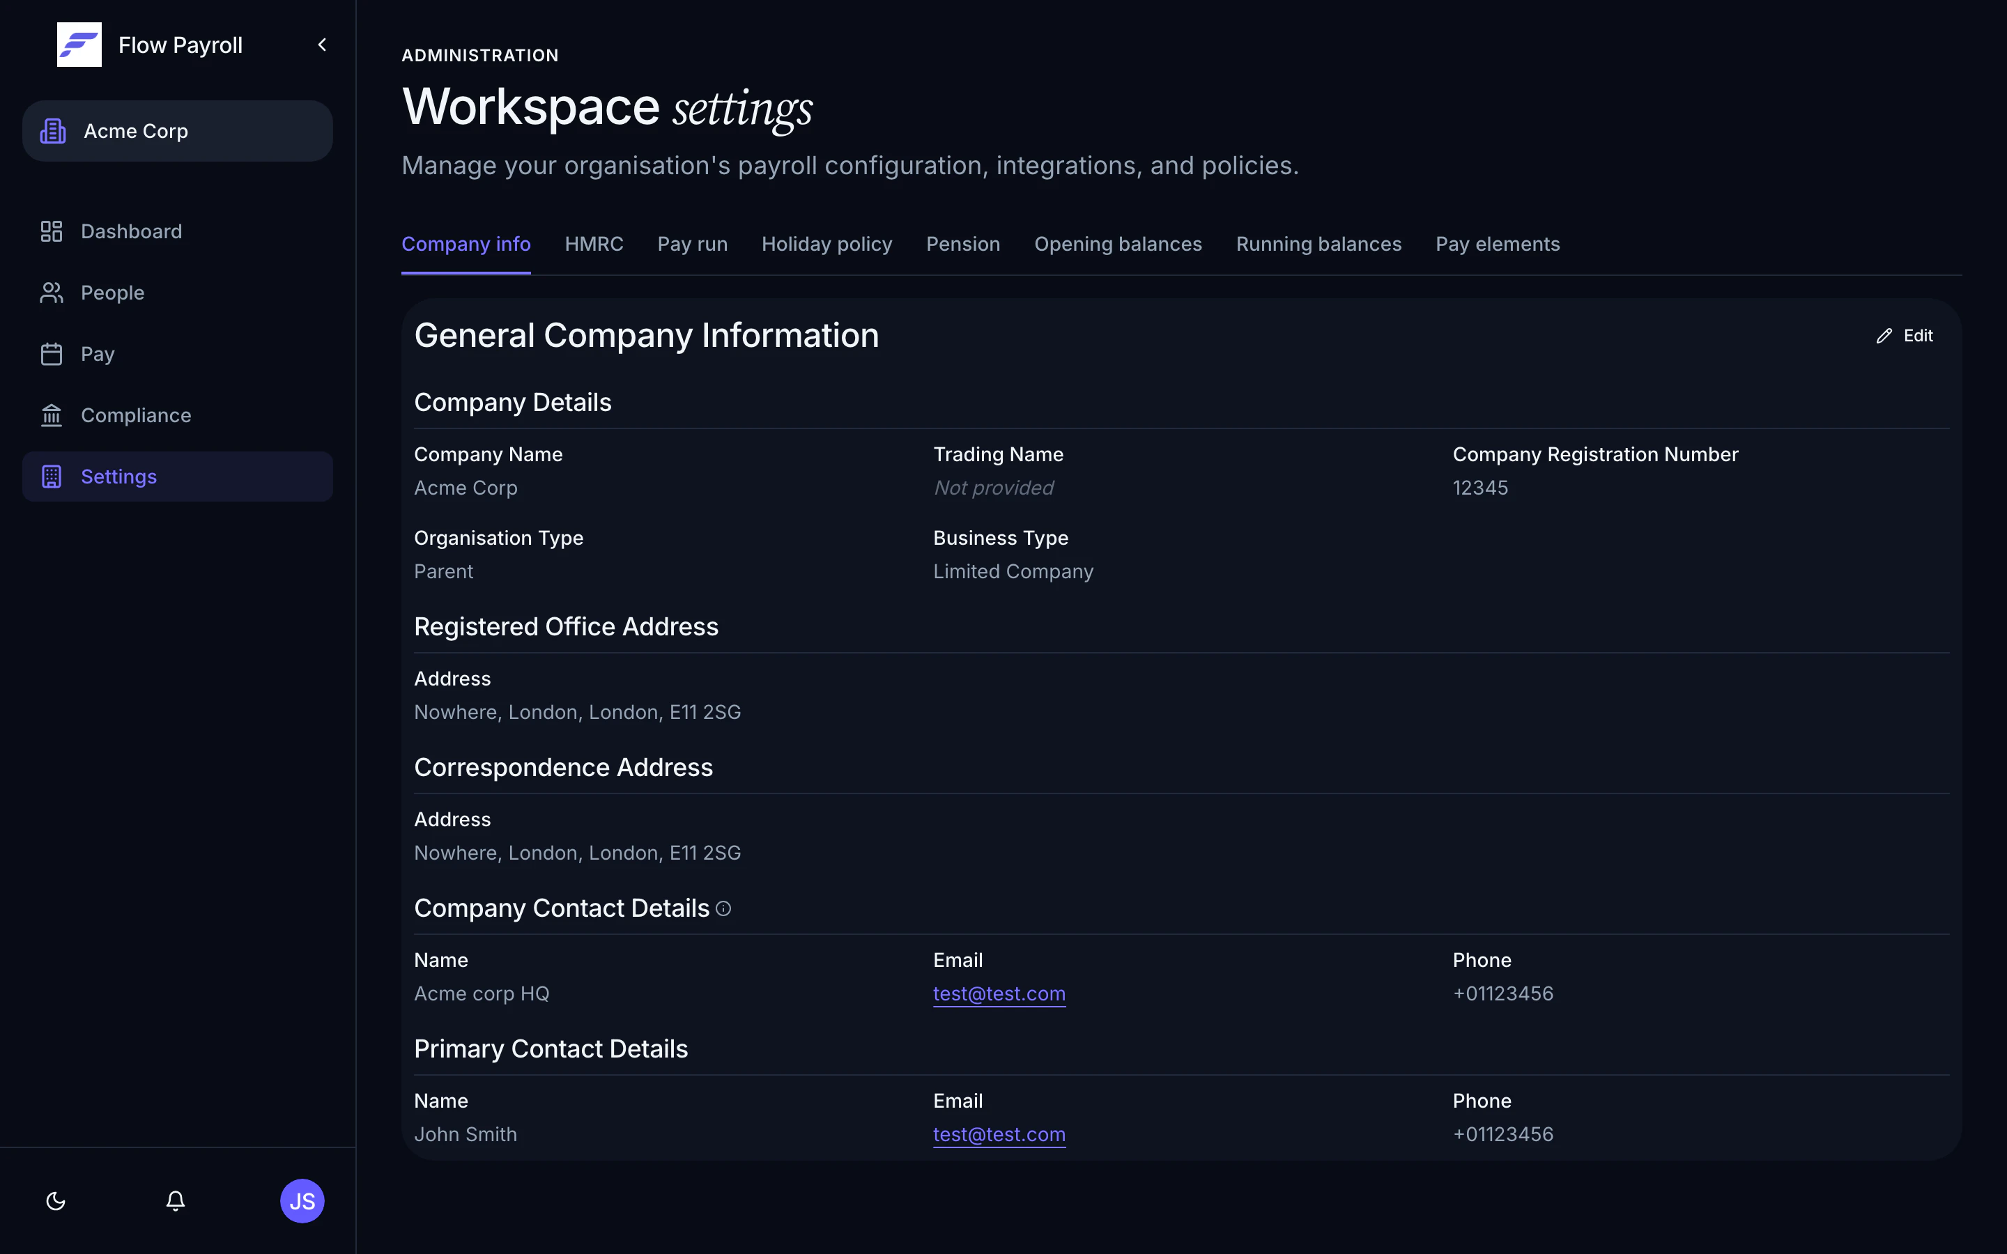Click the General Company Information heading

(x=646, y=335)
